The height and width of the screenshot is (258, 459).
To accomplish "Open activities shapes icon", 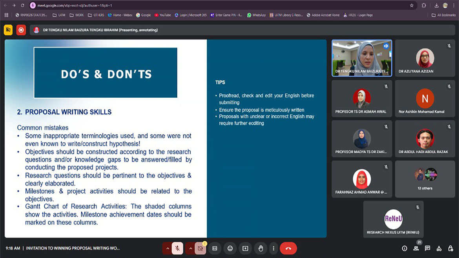I will pyautogui.click(x=439, y=248).
